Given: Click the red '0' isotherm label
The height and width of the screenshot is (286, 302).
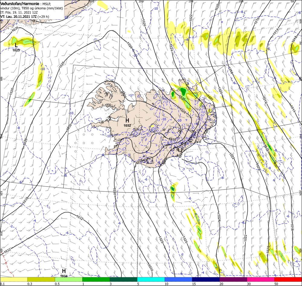Looking at the screenshot, I should pos(6,263).
